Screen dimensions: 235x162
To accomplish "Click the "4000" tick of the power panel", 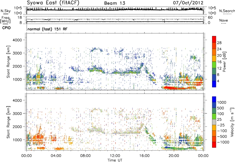I will (x=17, y=40).
